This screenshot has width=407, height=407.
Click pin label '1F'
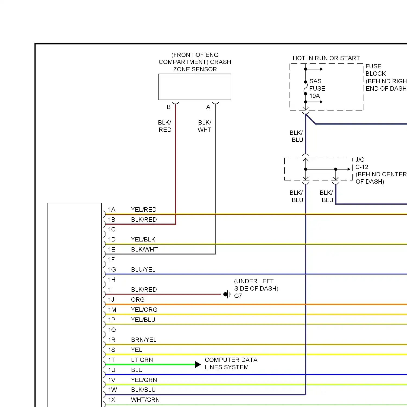(x=112, y=260)
